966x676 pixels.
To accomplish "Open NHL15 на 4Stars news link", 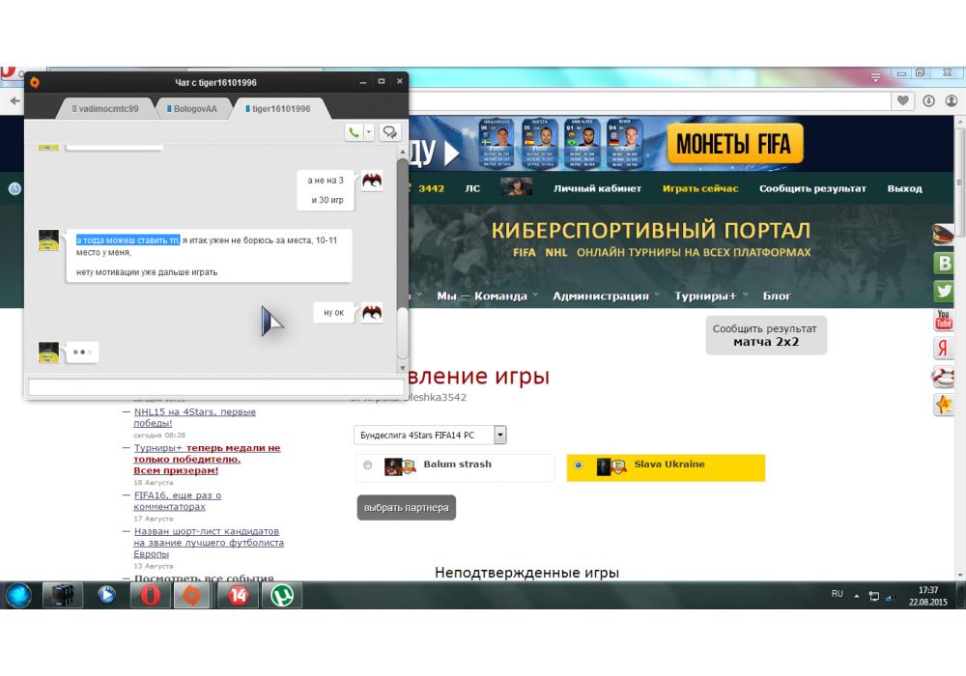I will [195, 417].
